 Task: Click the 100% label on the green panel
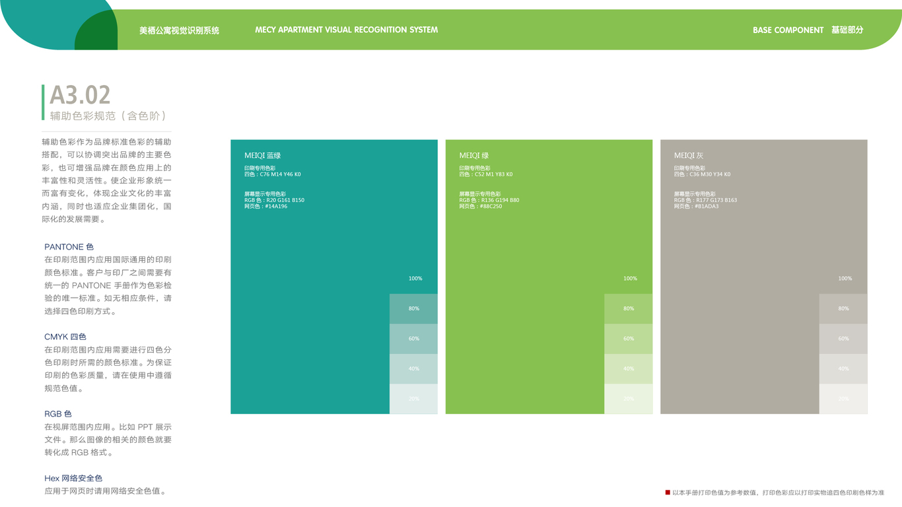(631, 279)
